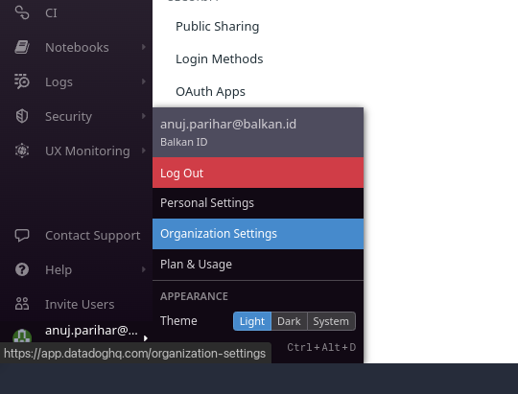Click the Notebooks book icon
This screenshot has height=394, width=518.
[22, 47]
